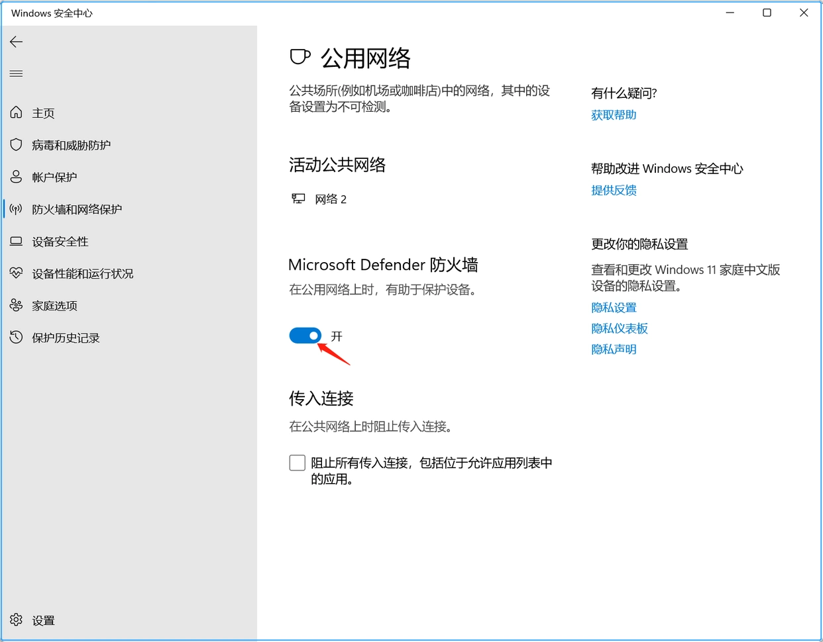Open the 获取帮助 link

(613, 115)
